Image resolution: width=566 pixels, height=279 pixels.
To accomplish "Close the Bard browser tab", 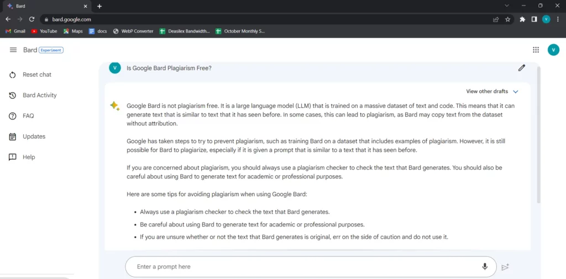I will [x=86, y=6].
